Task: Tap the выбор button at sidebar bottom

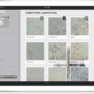Action: point(8,77)
